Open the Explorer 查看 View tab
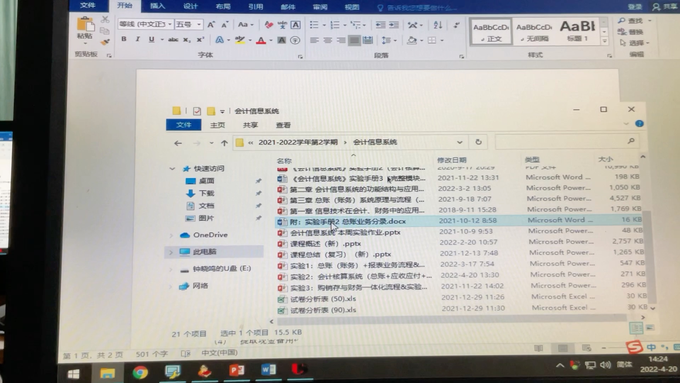Image resolution: width=680 pixels, height=383 pixels. pyautogui.click(x=283, y=125)
